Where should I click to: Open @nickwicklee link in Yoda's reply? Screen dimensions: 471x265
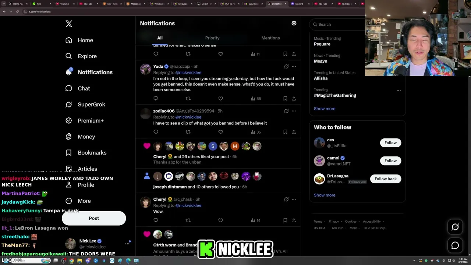tap(188, 73)
